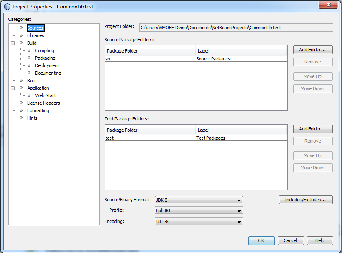Collapse the Build tree node
This screenshot has width=342, height=253.
pos(13,43)
